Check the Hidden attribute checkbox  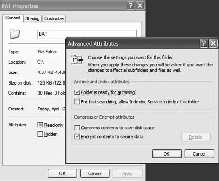pos(40,134)
